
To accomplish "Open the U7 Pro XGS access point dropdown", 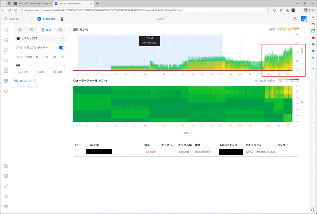I will tap(40, 38).
